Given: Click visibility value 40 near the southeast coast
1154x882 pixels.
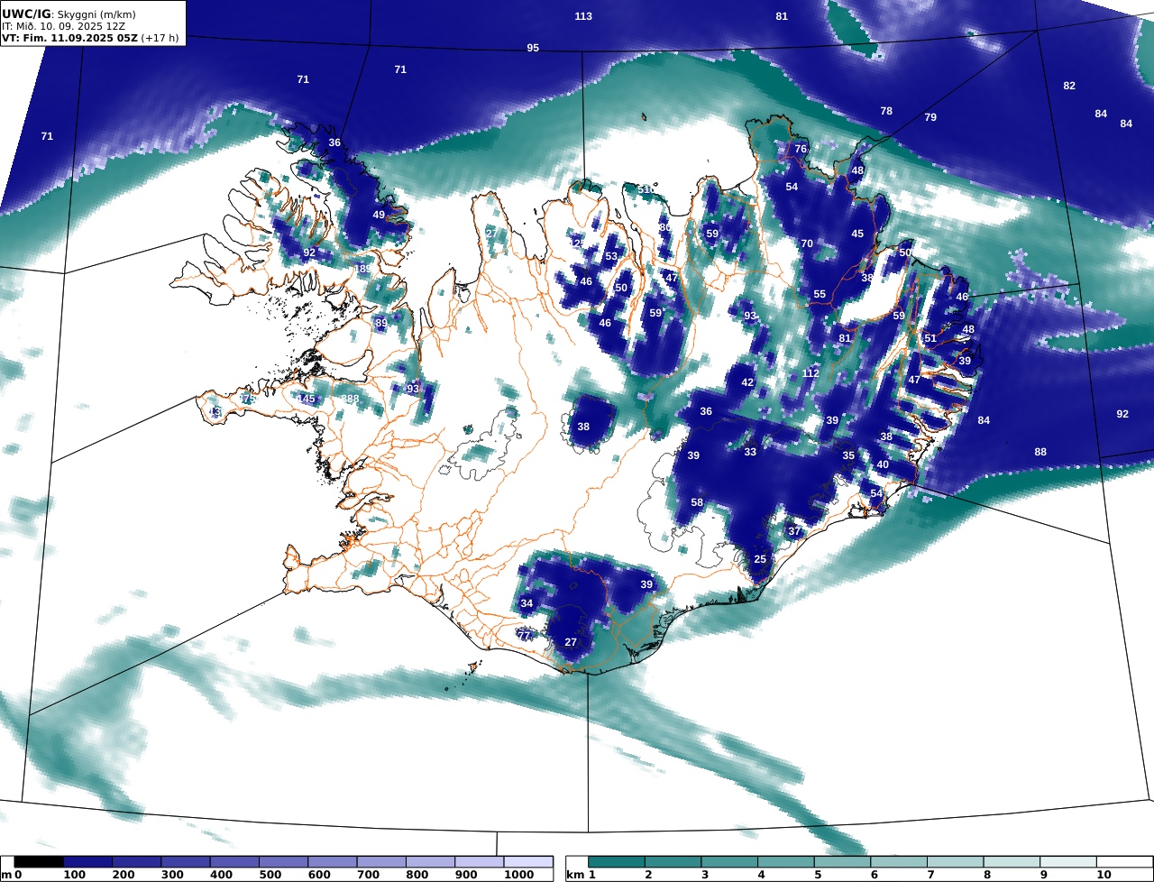Looking at the screenshot, I should tap(883, 464).
